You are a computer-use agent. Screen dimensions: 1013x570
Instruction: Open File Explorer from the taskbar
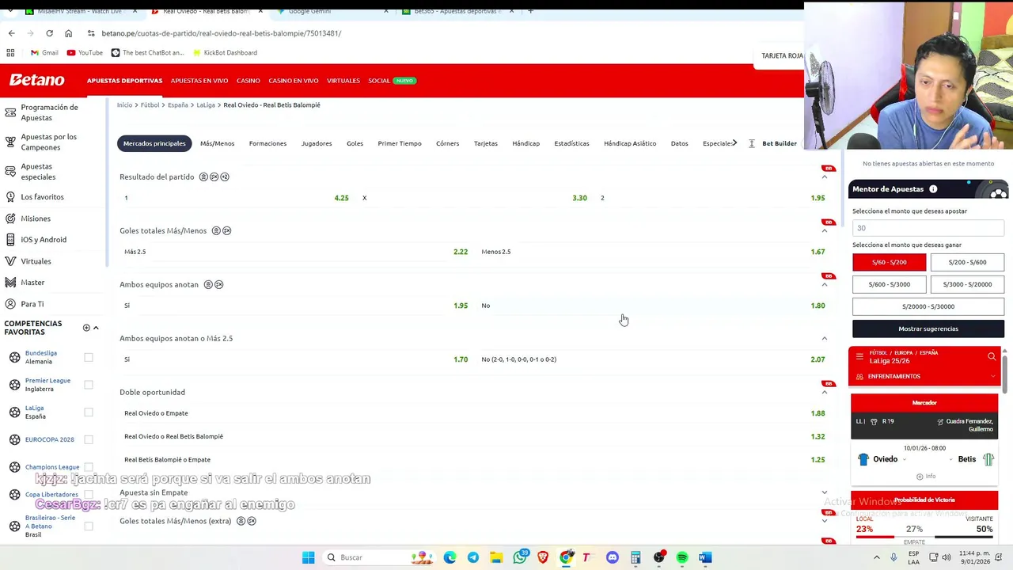[496, 557]
